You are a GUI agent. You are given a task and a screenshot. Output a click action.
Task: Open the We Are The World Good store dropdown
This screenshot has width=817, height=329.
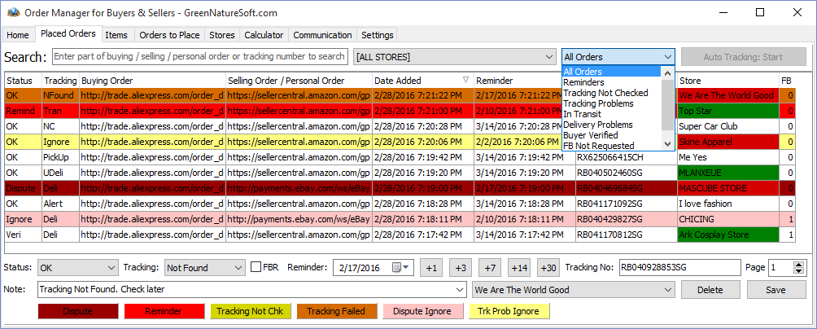[574, 290]
